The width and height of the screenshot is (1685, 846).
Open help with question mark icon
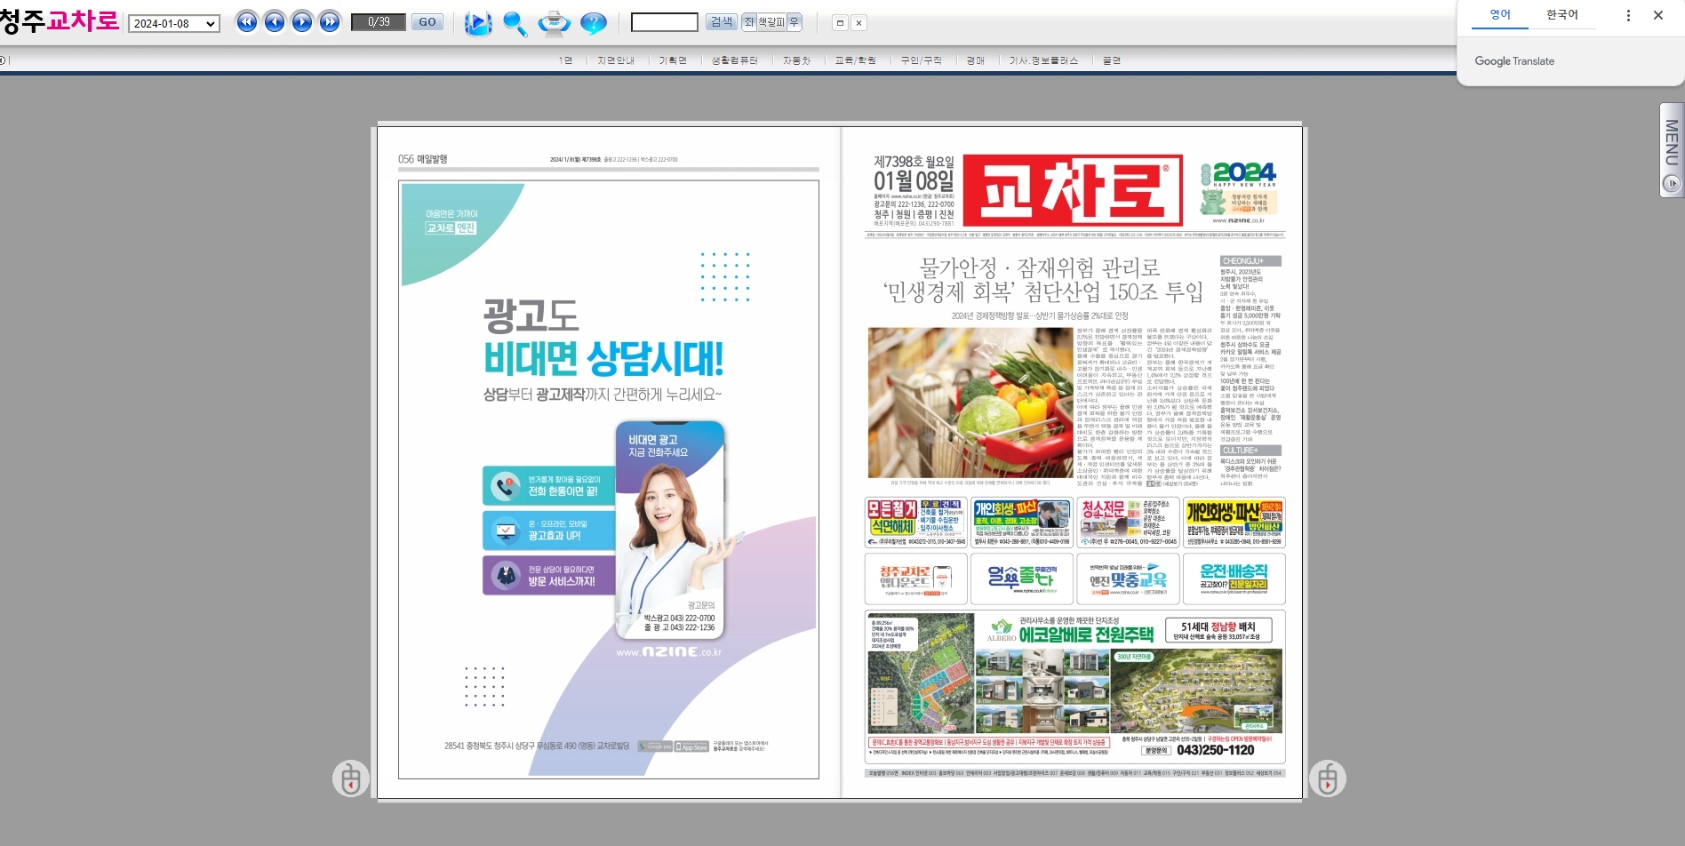(x=593, y=23)
